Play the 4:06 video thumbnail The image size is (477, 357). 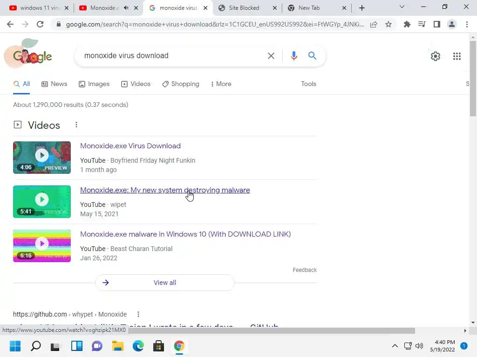pos(41,158)
